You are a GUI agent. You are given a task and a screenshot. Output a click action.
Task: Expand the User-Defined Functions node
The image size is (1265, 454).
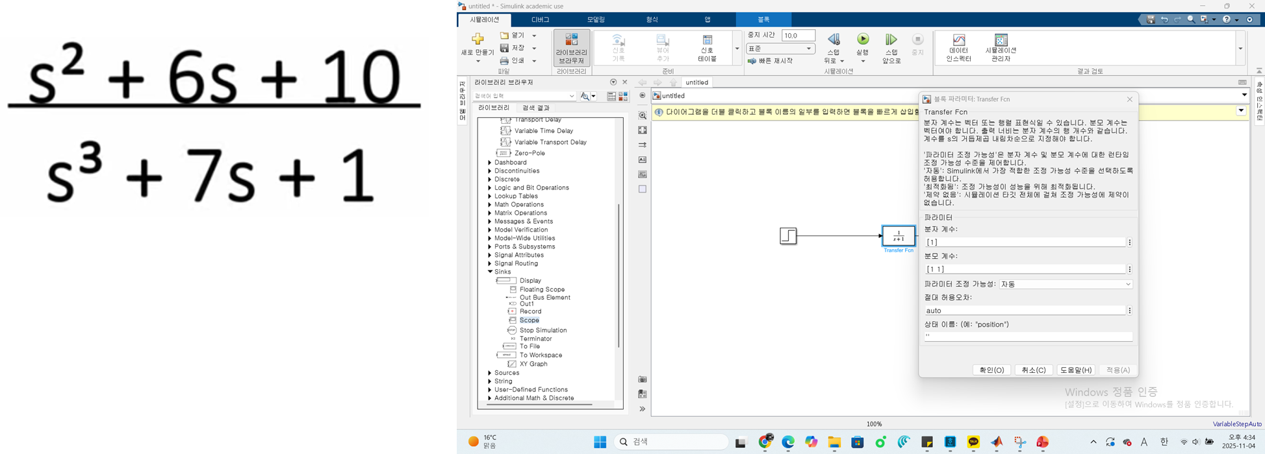tap(490, 390)
